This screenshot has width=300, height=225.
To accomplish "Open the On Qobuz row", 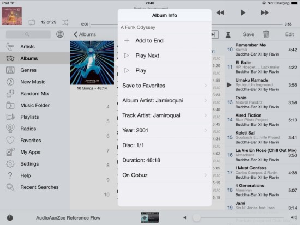I will point(165,175).
